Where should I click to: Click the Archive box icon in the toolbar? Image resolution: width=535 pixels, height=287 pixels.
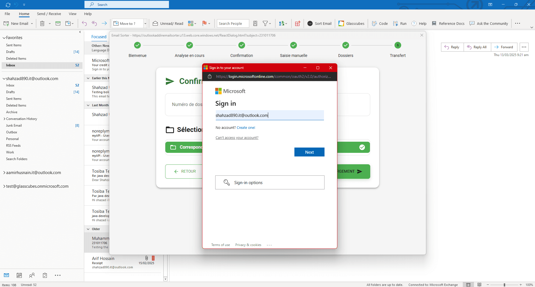(x=58, y=23)
